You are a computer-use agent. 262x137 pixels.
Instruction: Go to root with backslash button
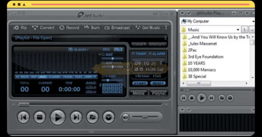[244, 30]
